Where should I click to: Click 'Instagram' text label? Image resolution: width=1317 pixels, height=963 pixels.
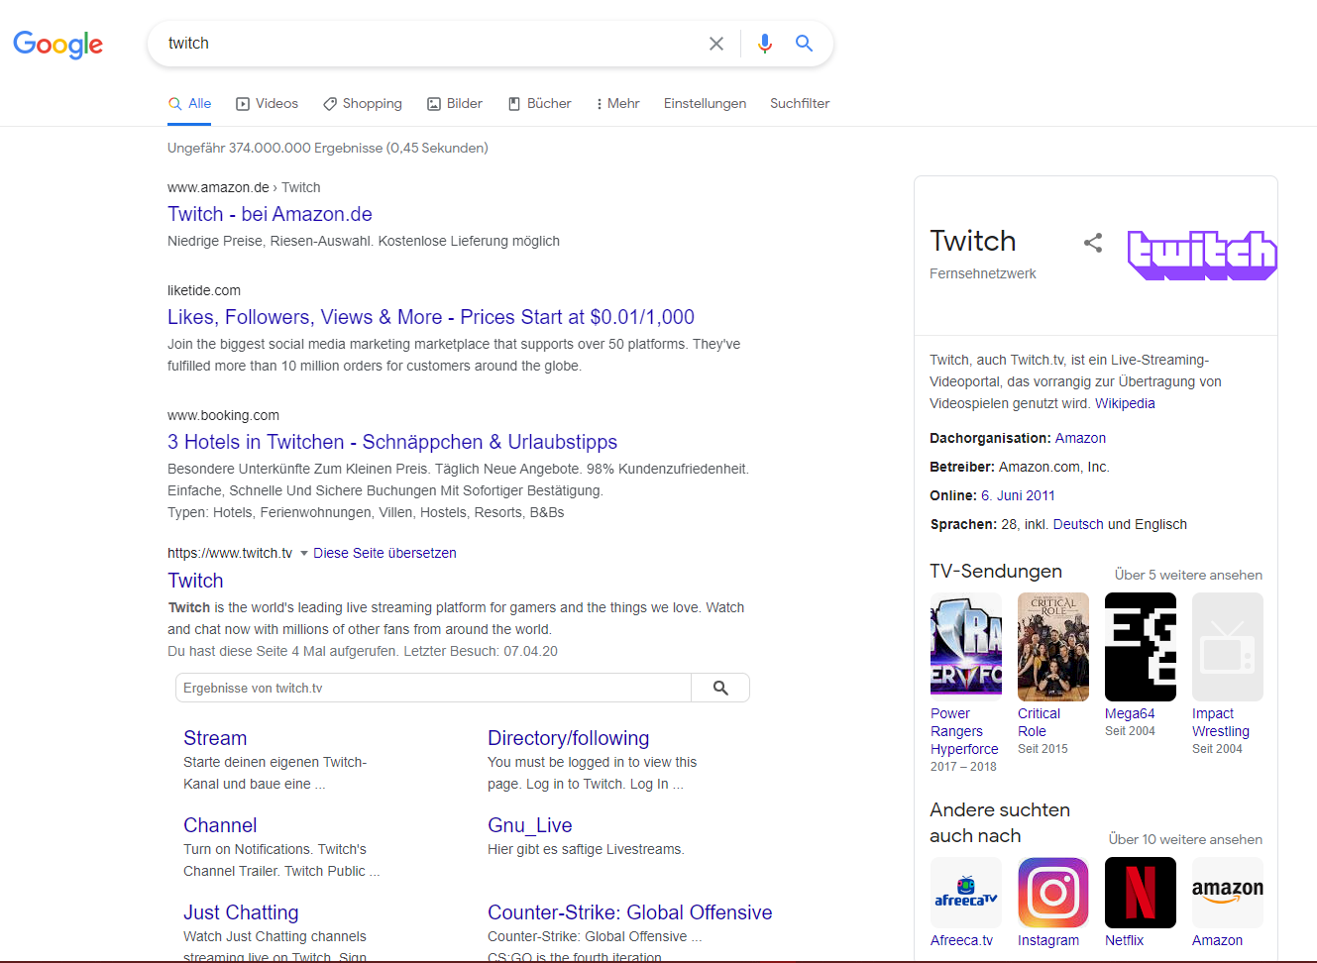(1048, 940)
